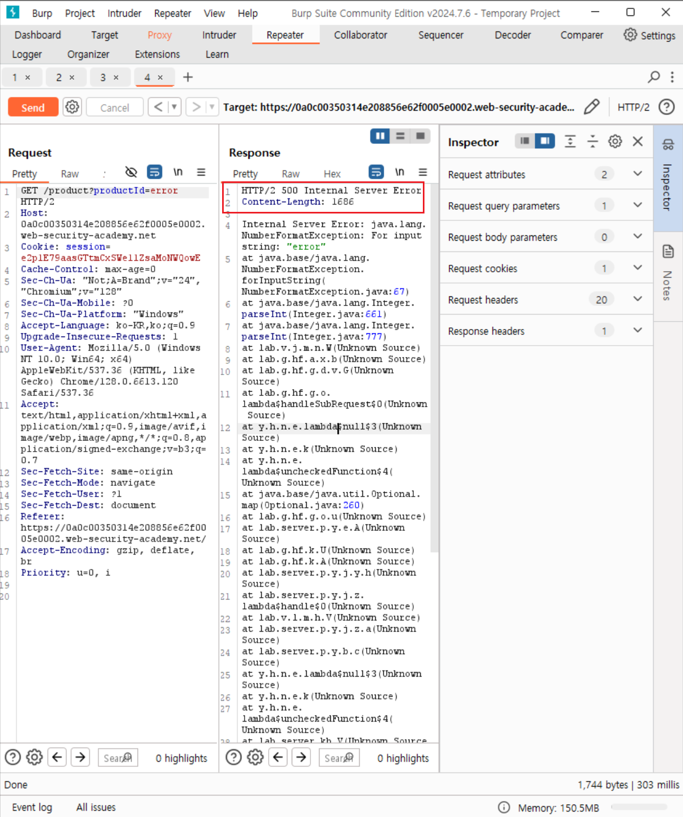
Task: Open the Burp menu
Action: (x=42, y=13)
